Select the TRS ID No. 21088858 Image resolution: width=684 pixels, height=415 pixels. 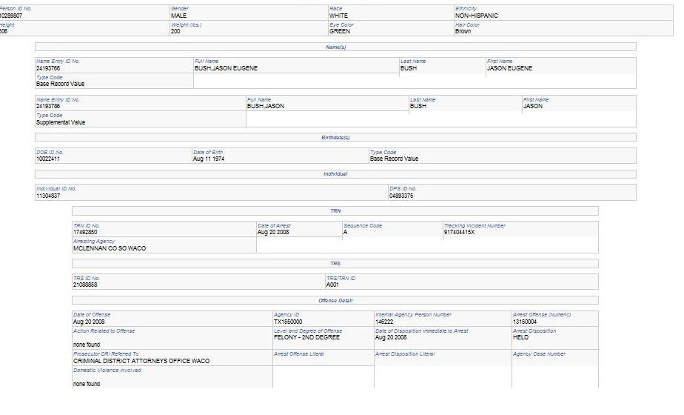point(85,285)
